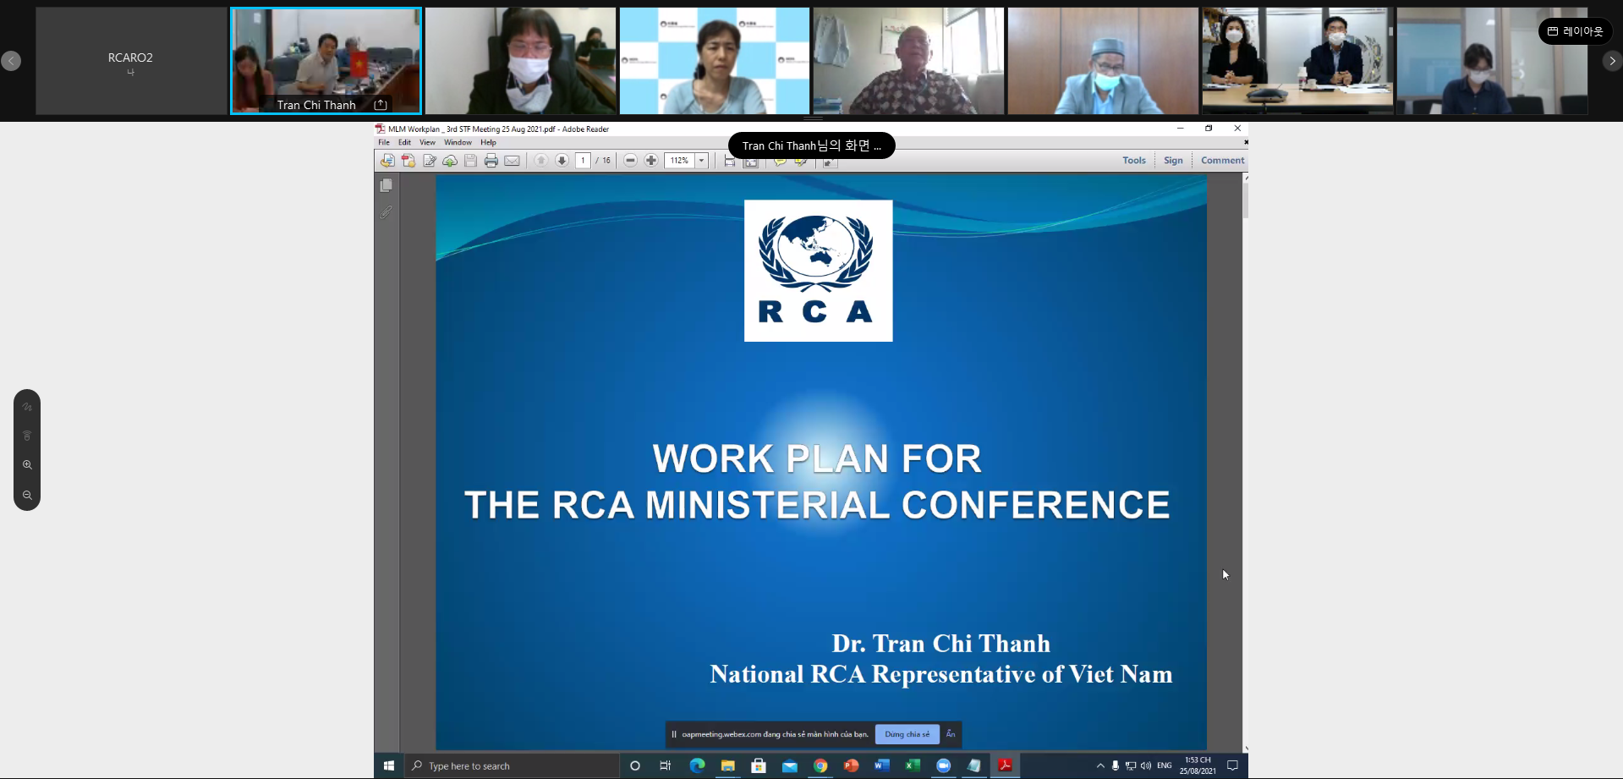Click the Cortana circle icon

click(635, 765)
